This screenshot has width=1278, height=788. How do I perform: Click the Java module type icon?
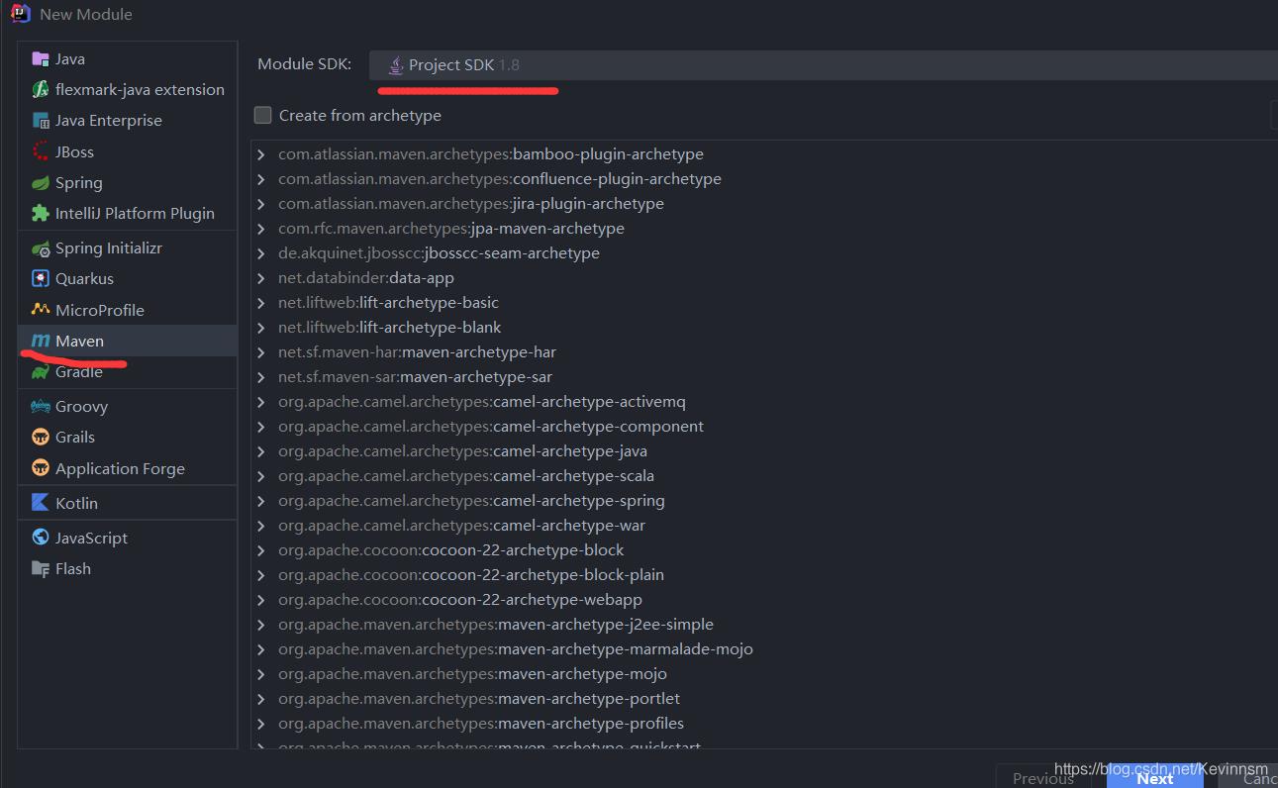[x=41, y=58]
